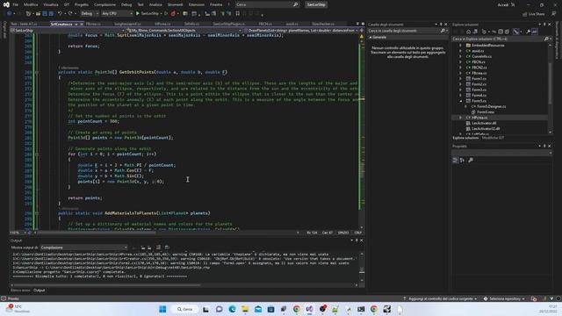Viewport: 562px width, 316px height.
Task: Open Task View from the taskbar
Action: pos(205,309)
